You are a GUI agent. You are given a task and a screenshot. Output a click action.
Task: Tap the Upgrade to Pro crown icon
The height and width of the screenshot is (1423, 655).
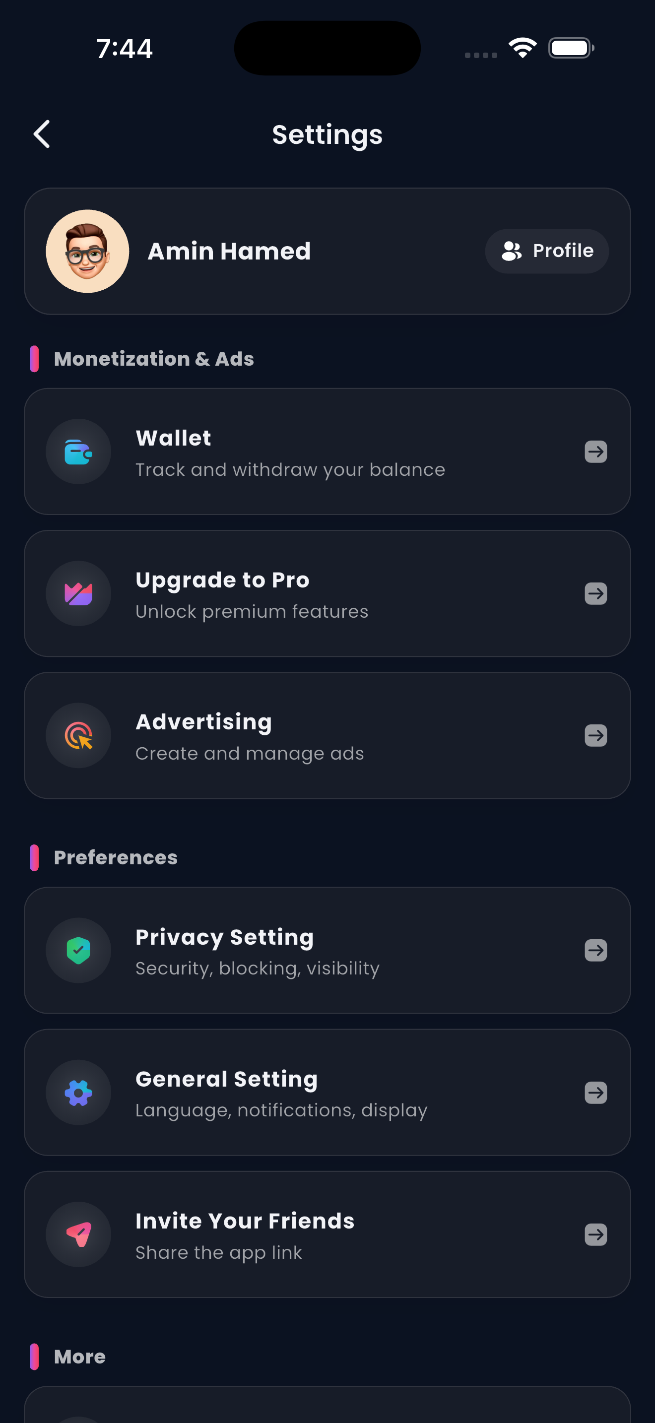pos(78,594)
